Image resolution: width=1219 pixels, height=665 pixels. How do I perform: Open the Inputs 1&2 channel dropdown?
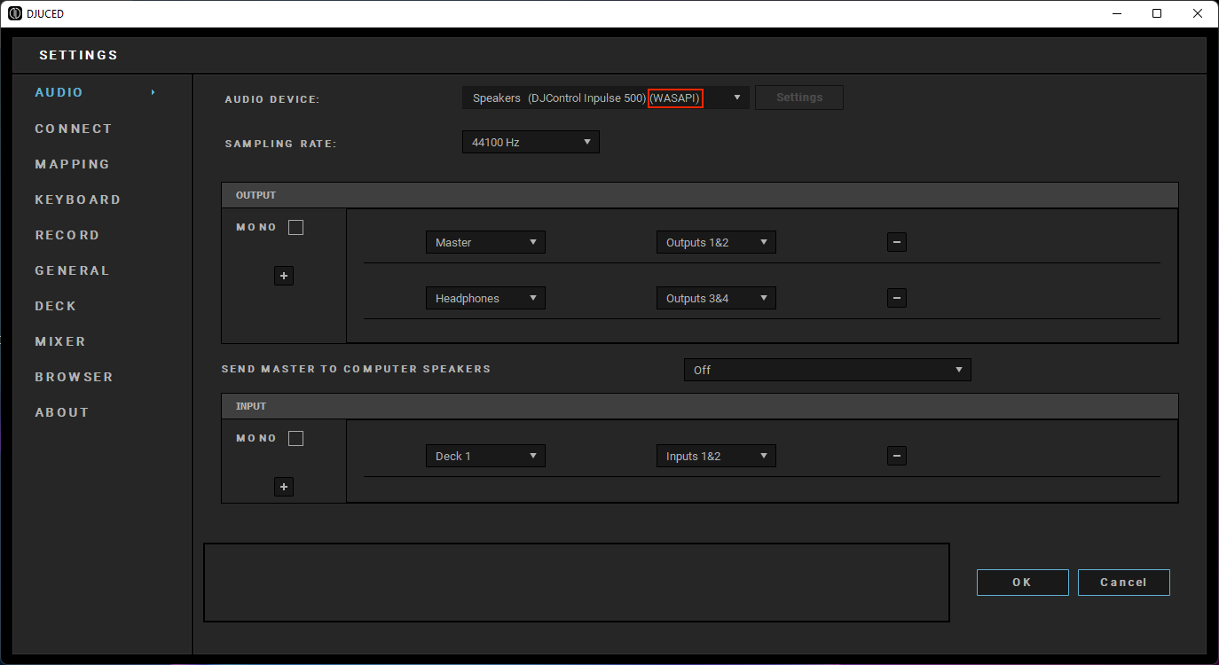(x=716, y=456)
